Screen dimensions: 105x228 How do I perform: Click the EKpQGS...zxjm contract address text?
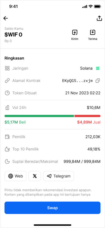[x=77, y=81]
